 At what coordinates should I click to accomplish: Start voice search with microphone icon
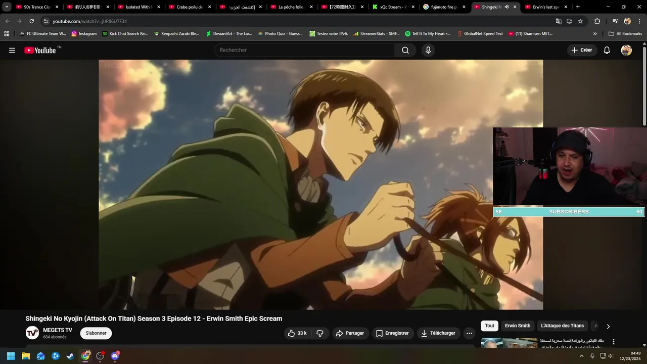tap(428, 50)
